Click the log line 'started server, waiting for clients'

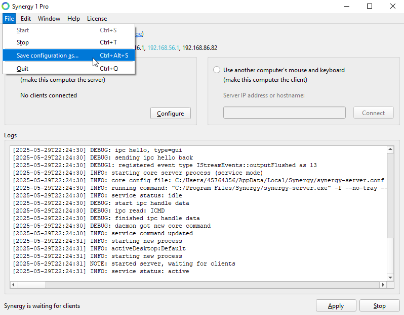pyautogui.click(x=124, y=264)
